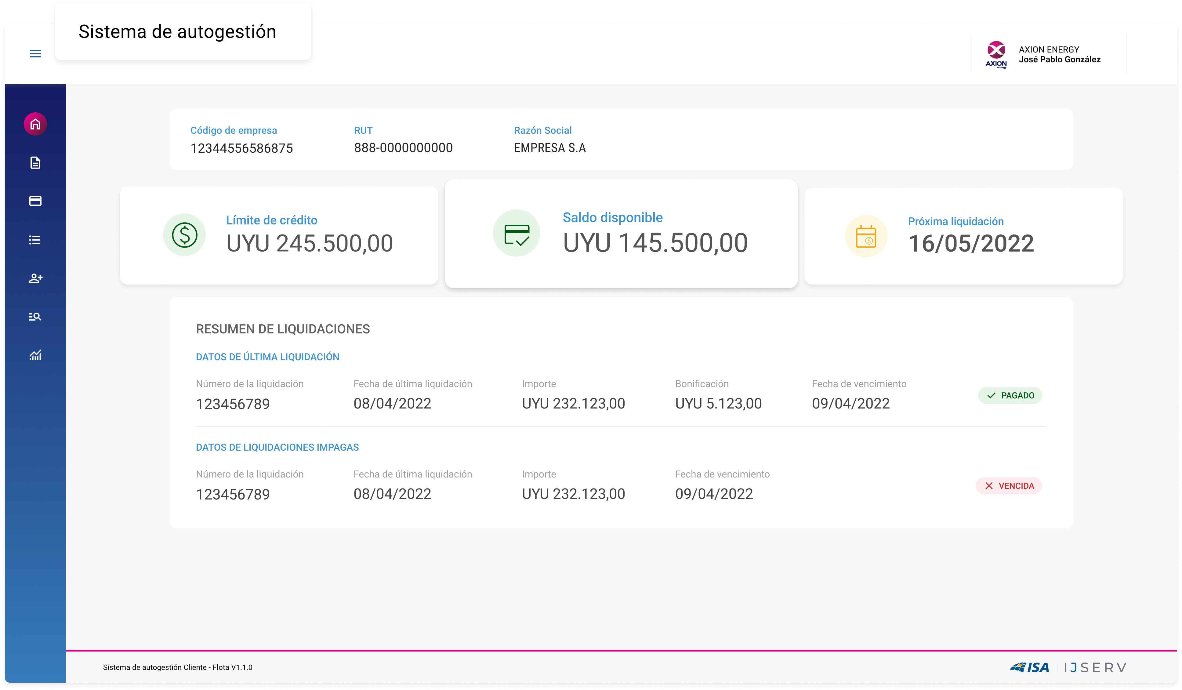The image size is (1182, 690).
Task: Click the ISA logo in footer
Action: [x=1030, y=667]
